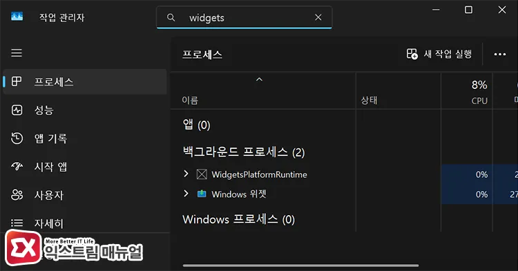Expand the WidgetsPlatformRuntime process

click(186, 174)
